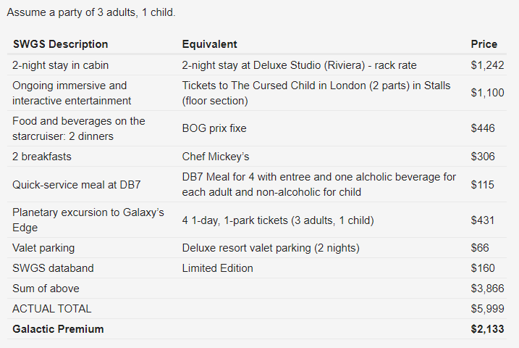The width and height of the screenshot is (519, 348).
Task: Select 'Quick-service meal at DB7' cell
Action: 77,185
